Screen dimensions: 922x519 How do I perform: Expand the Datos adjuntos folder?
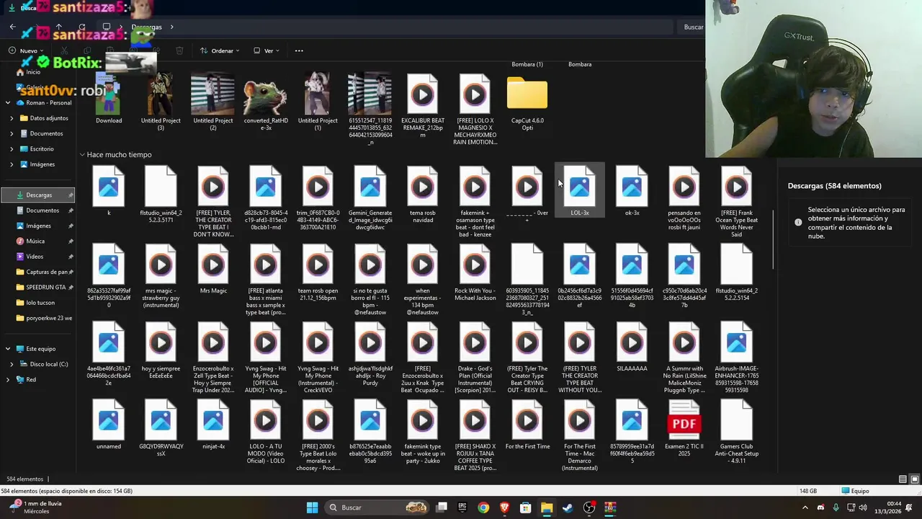(12, 118)
